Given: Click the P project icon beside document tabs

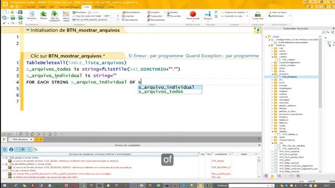Looking at the screenshot, I should tap(4, 139).
